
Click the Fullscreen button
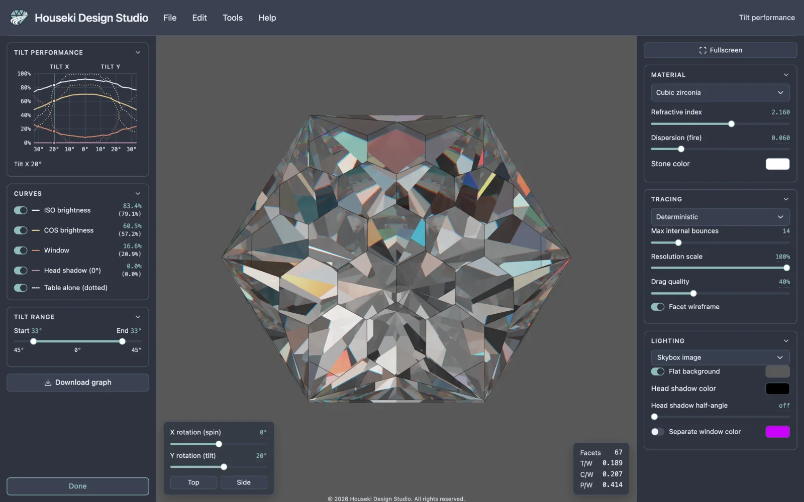[x=720, y=50]
